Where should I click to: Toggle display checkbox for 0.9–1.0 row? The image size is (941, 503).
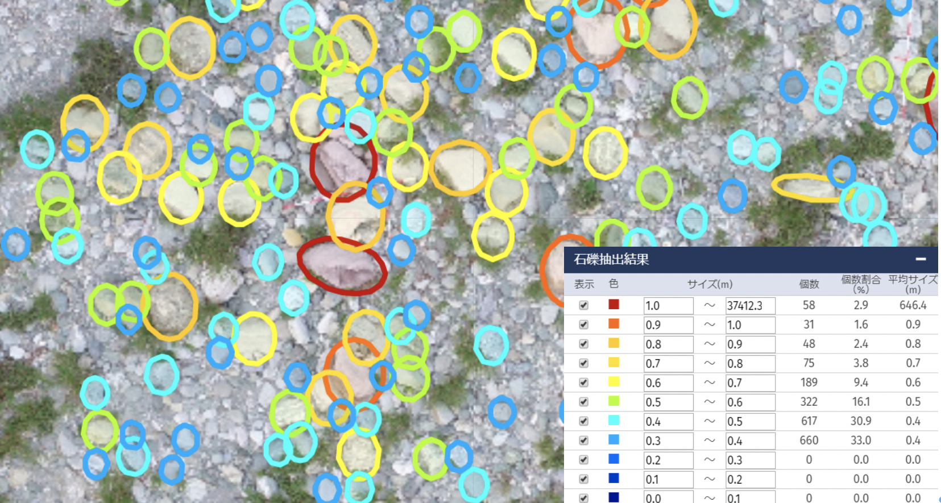pyautogui.click(x=583, y=325)
